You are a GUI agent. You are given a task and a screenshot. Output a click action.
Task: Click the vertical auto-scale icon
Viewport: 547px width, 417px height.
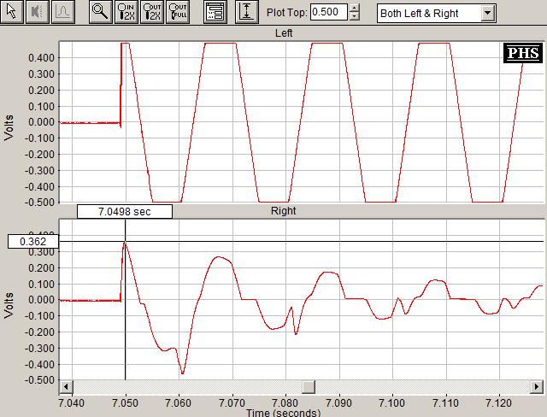(x=247, y=12)
